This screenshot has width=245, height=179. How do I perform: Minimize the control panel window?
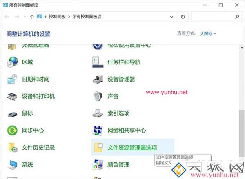click(x=205, y=5)
